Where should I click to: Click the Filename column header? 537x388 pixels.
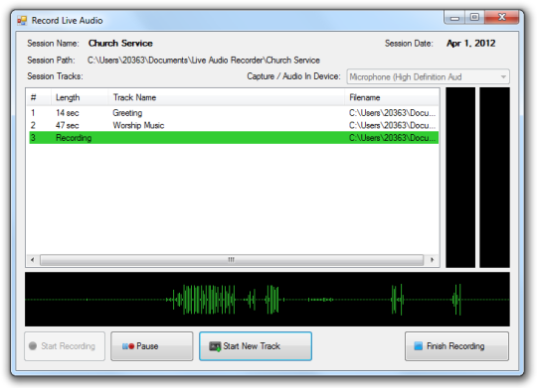pos(392,98)
